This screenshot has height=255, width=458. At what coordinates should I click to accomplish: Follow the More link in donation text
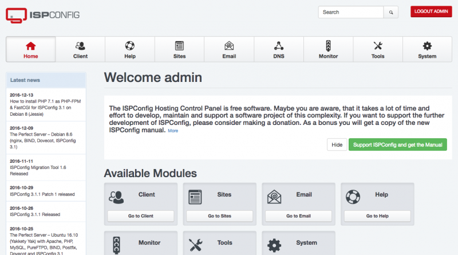coord(173,131)
